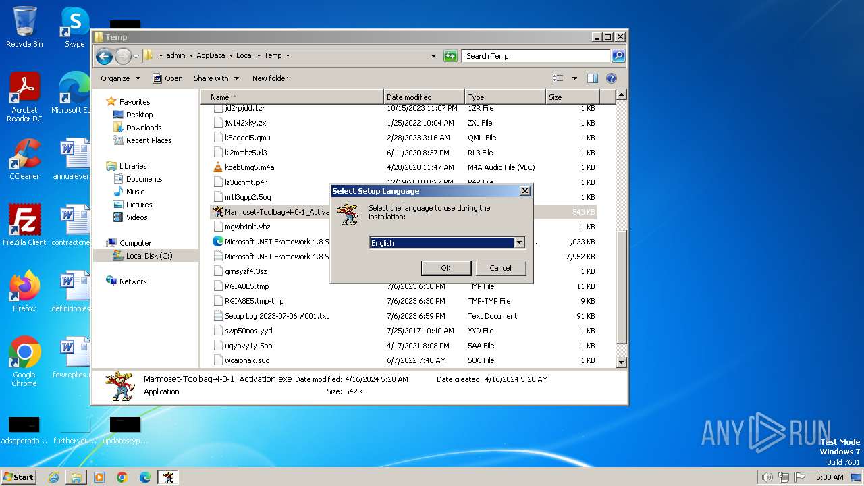Open Recycle Bin desktop icon

point(24,27)
